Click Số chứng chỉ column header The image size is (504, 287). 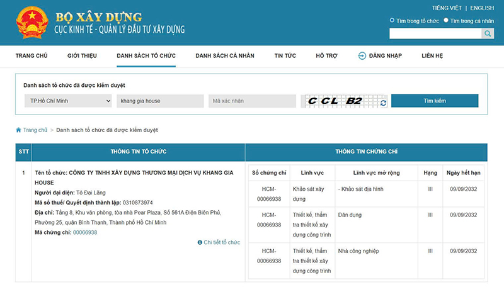point(269,172)
